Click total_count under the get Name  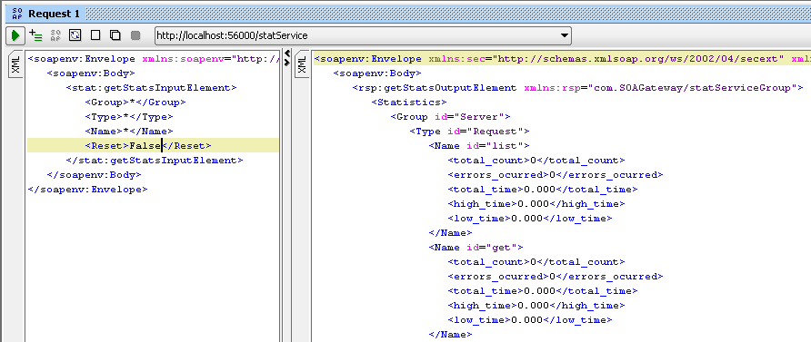(536, 261)
